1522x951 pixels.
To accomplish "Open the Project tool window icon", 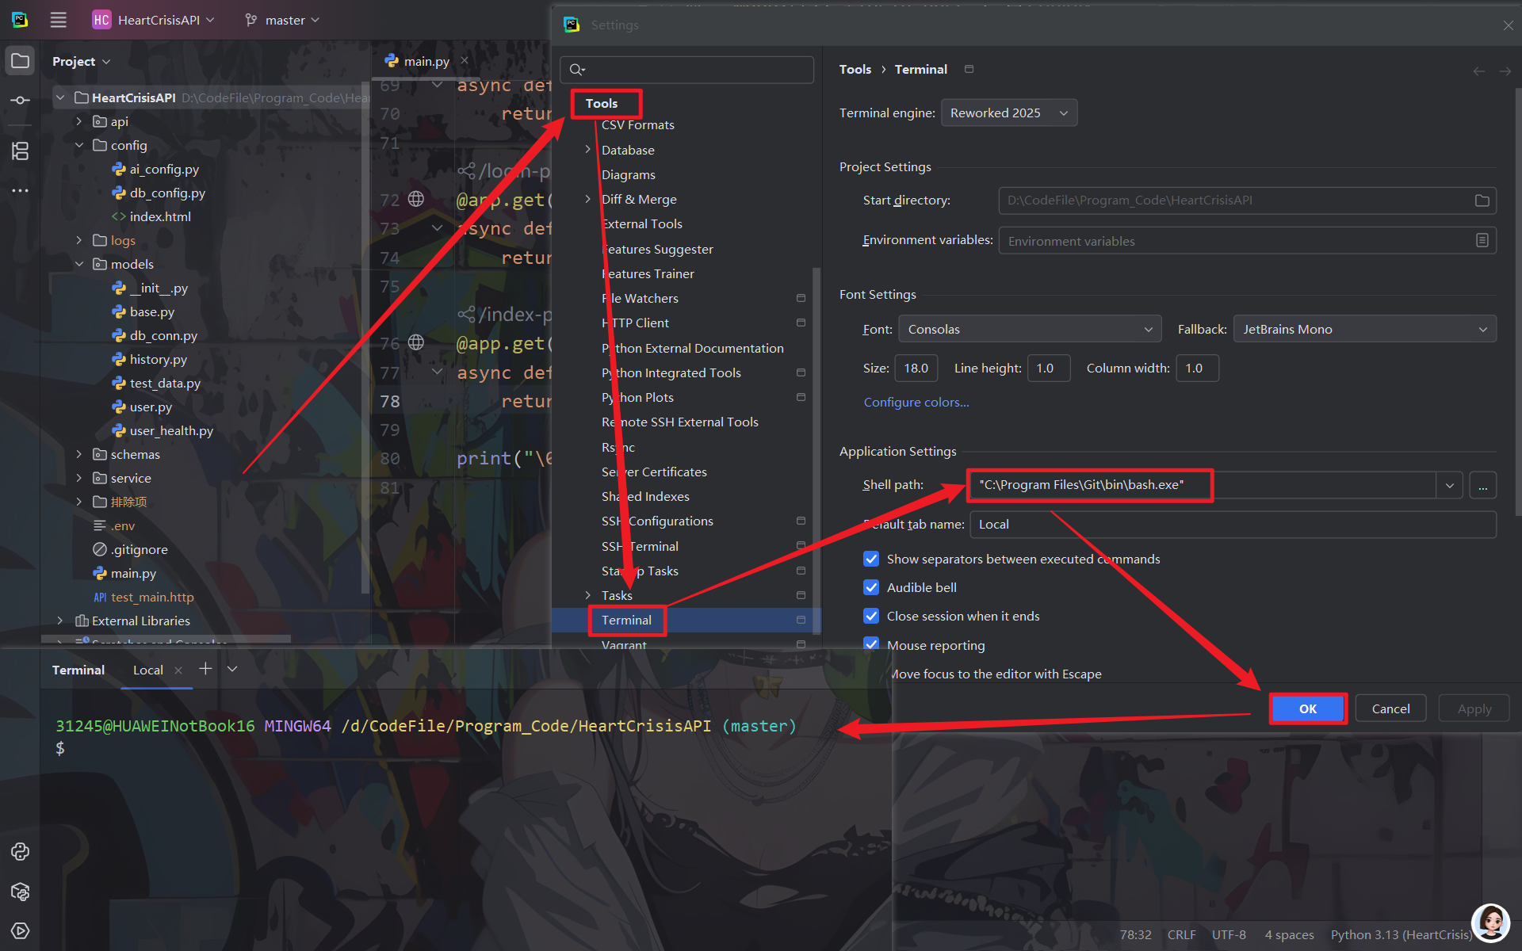I will 21,61.
